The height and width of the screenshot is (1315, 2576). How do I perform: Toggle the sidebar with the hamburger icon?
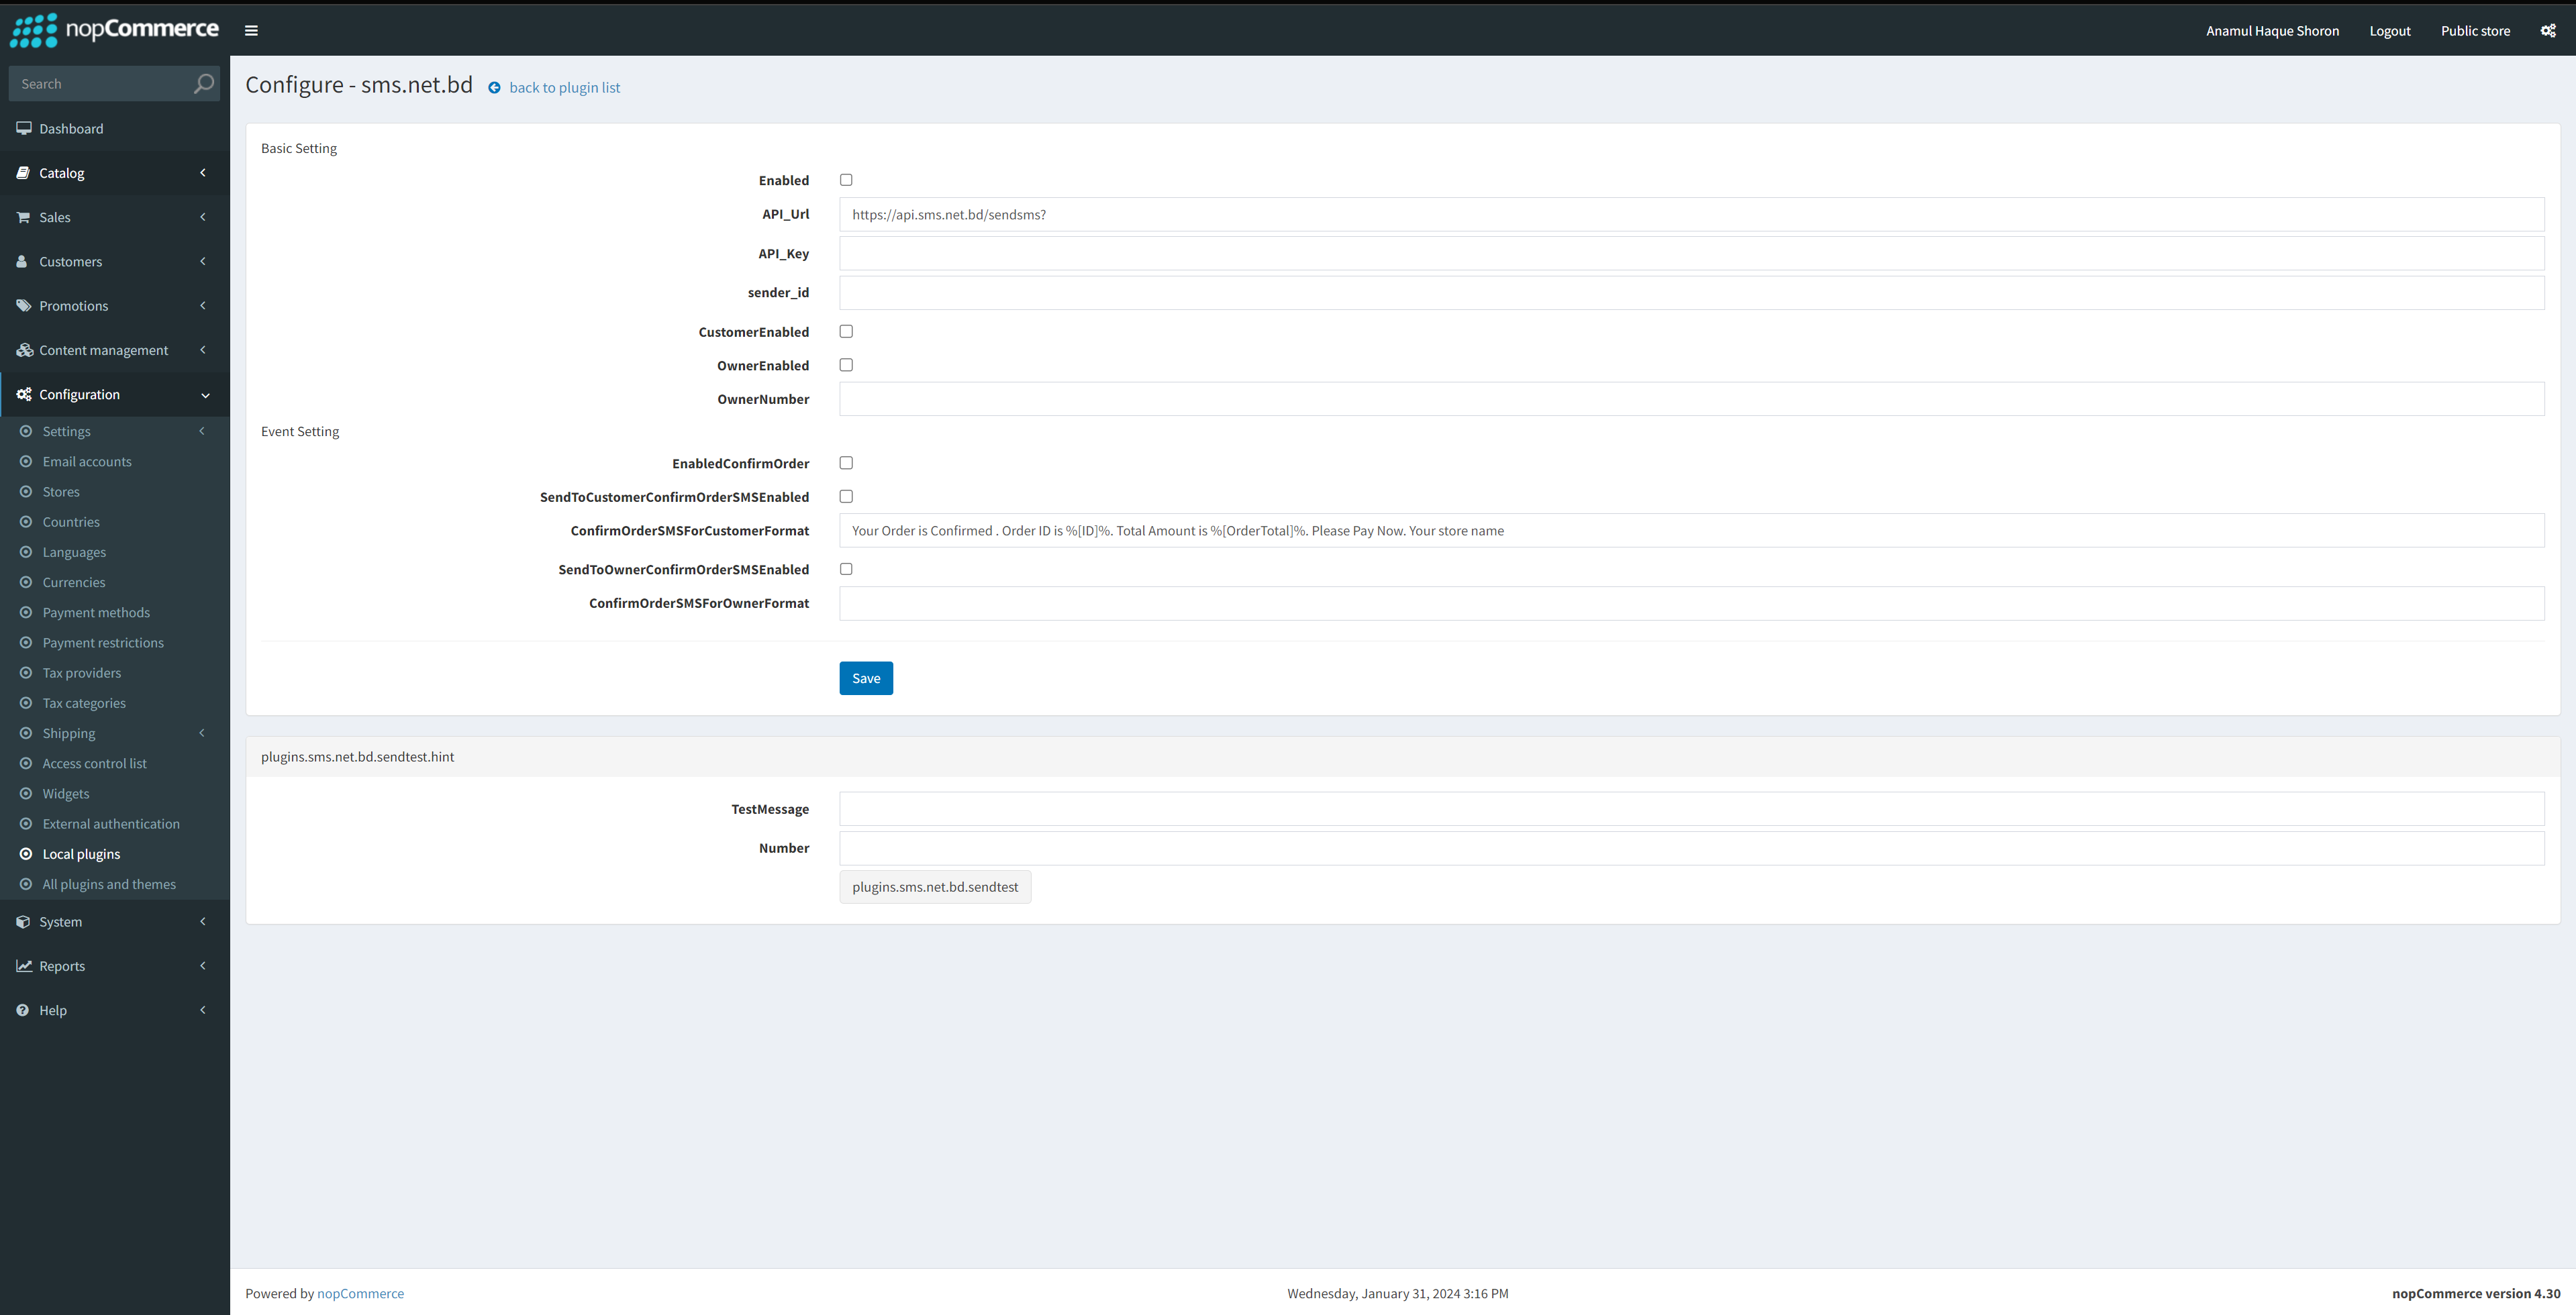point(250,30)
